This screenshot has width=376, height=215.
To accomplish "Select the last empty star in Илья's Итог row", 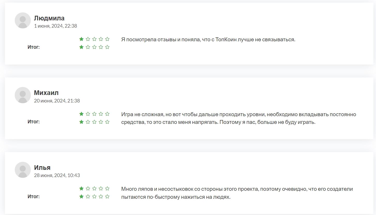I will (x=107, y=196).
